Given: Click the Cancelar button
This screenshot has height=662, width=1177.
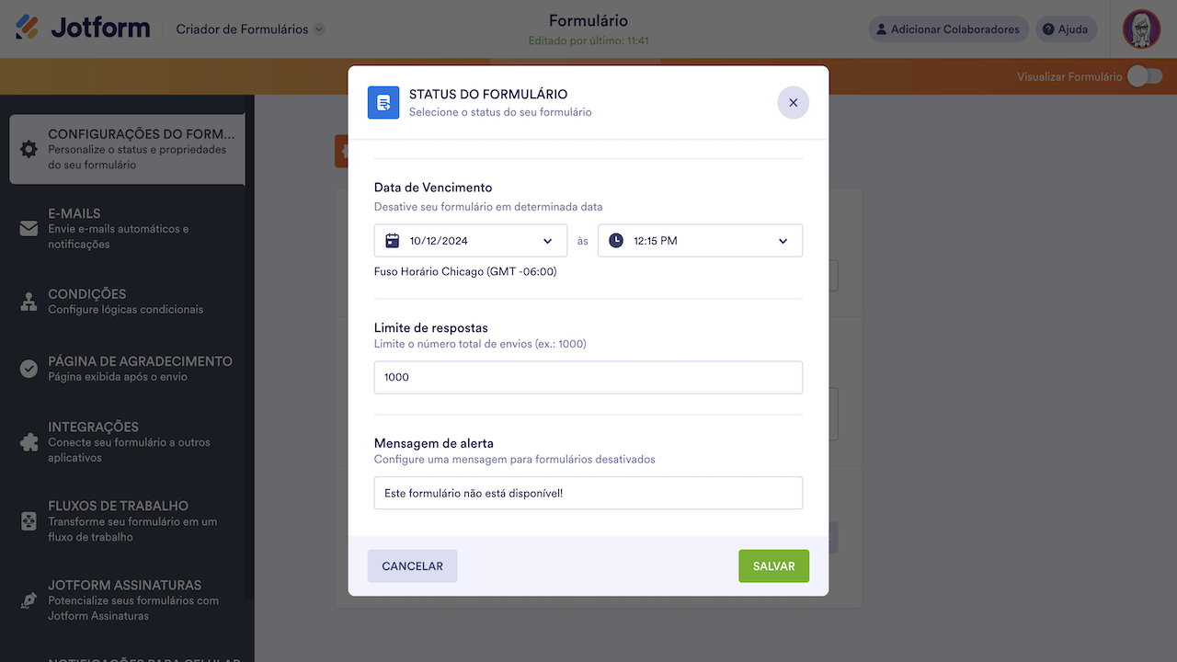Looking at the screenshot, I should click(x=412, y=566).
